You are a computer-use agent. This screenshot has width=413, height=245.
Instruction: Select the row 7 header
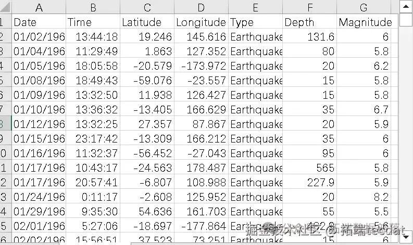pos(6,109)
